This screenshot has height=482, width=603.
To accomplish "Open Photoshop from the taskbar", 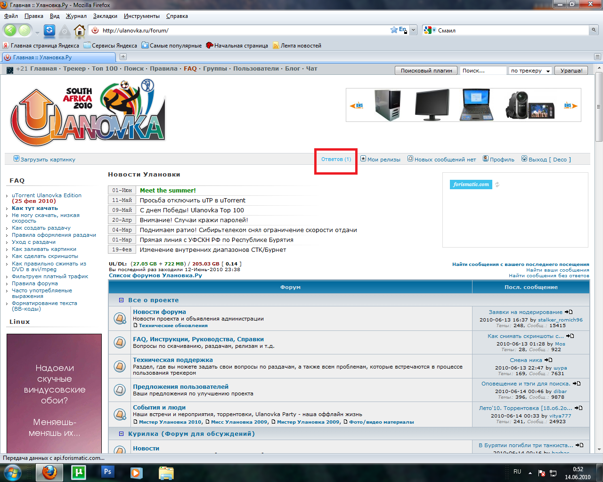I will [x=107, y=472].
